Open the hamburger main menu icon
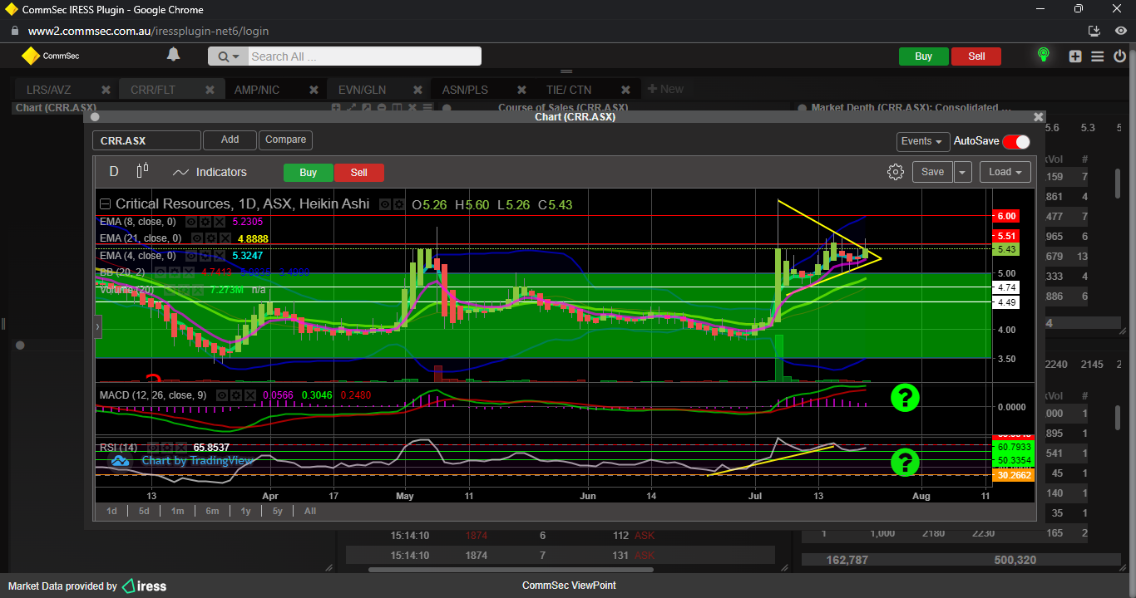 click(x=1097, y=56)
